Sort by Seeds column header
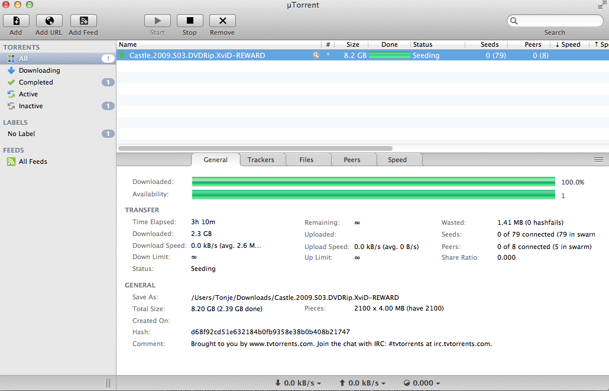The width and height of the screenshot is (609, 391). pyautogui.click(x=486, y=44)
